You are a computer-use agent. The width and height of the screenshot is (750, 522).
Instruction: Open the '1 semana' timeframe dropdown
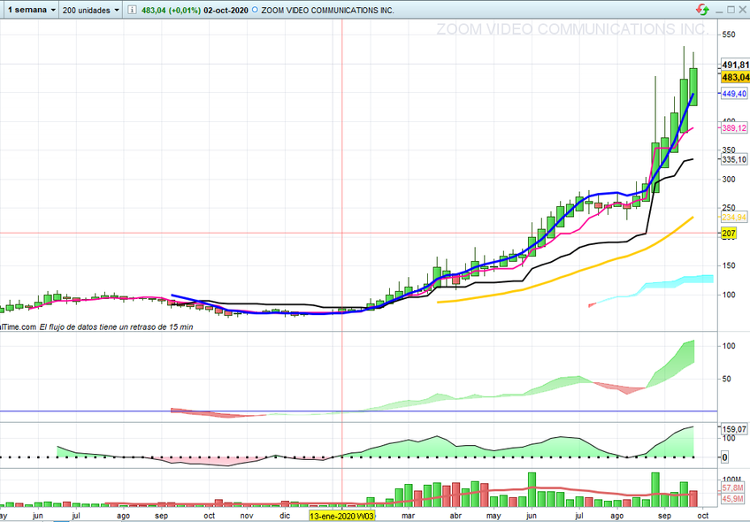click(32, 10)
